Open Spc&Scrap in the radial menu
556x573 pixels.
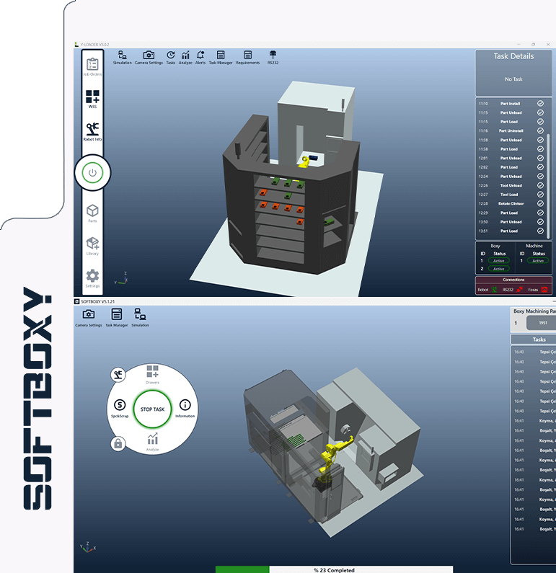tap(120, 407)
